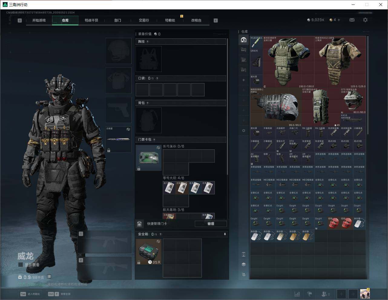Click the equipment panel vertical scrollbar
Viewport: 388px width, 300px height.
(x=228, y=106)
